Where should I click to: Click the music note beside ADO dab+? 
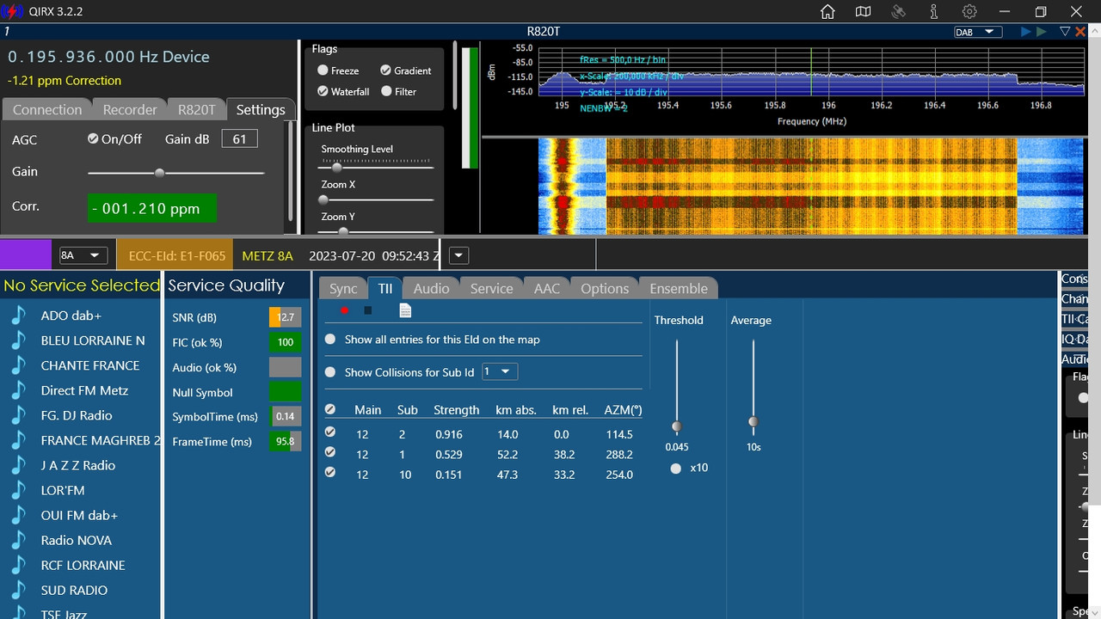18,316
